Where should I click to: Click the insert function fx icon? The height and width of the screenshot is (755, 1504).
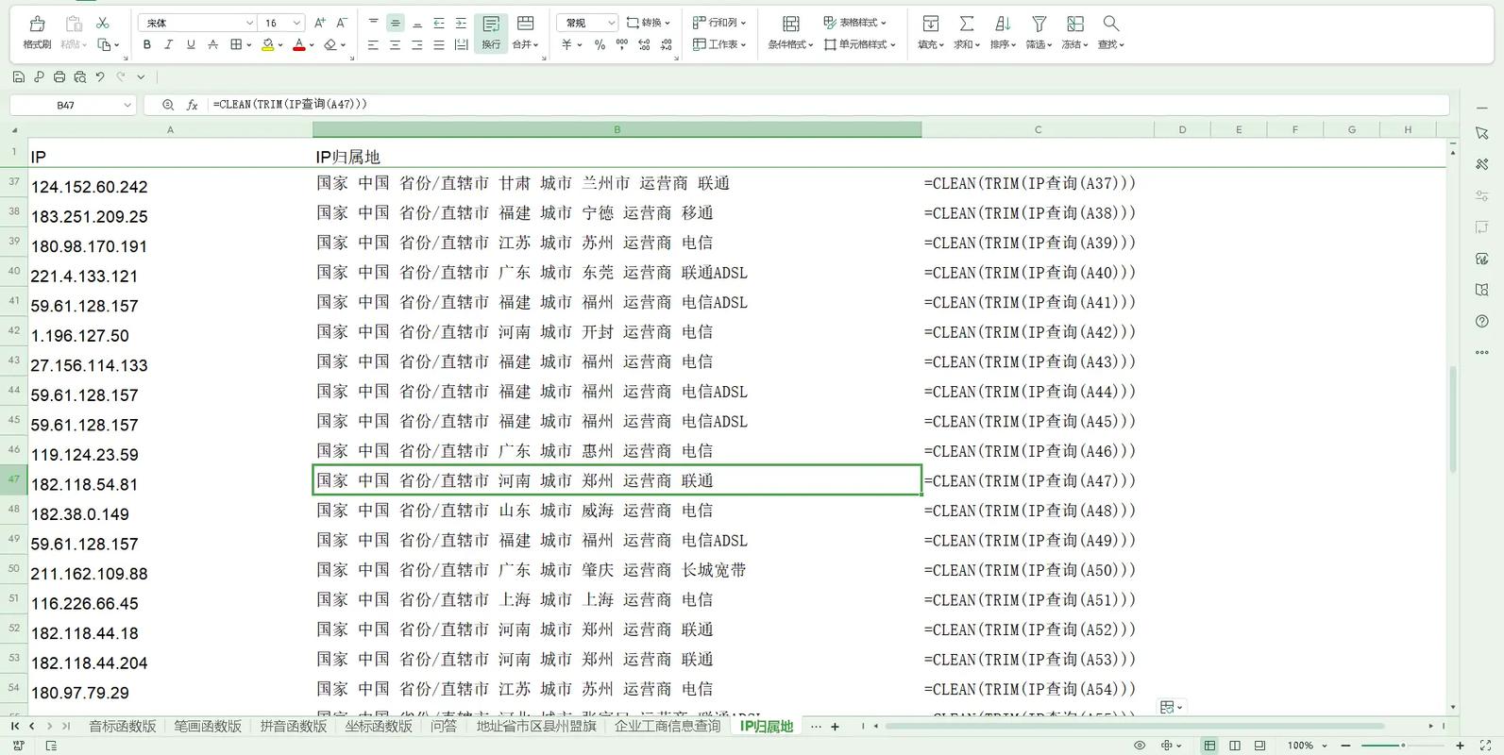click(x=192, y=105)
